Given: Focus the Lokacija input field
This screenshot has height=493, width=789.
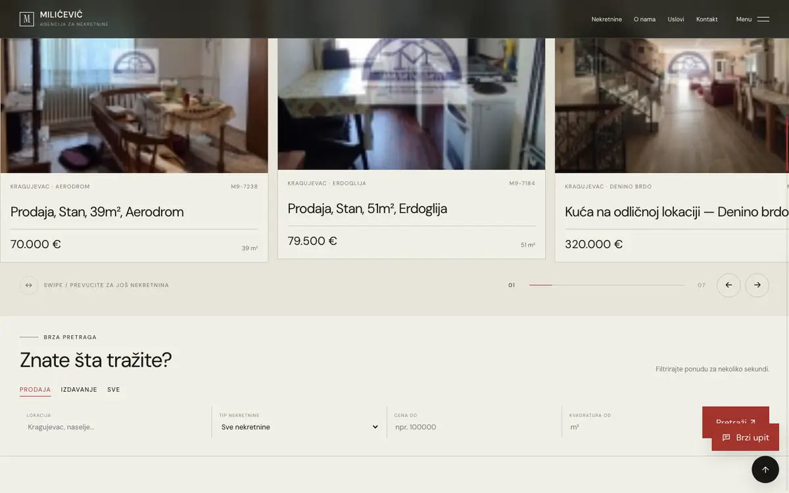Looking at the screenshot, I should [x=116, y=427].
